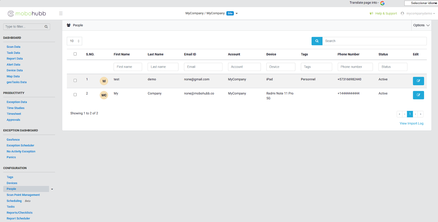Click the First name filter field

click(128, 67)
